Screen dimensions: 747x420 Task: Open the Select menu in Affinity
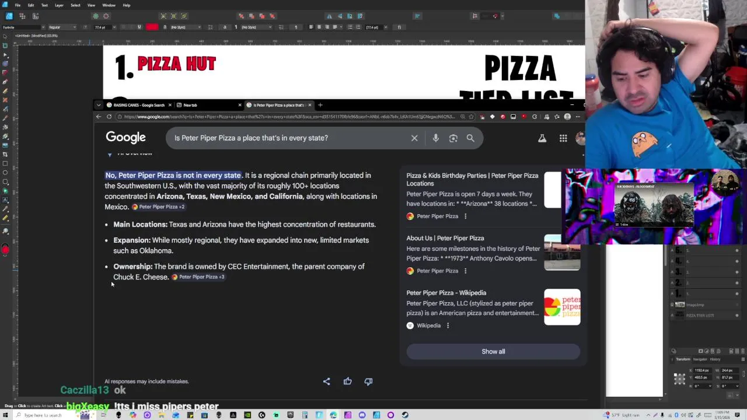click(x=75, y=5)
